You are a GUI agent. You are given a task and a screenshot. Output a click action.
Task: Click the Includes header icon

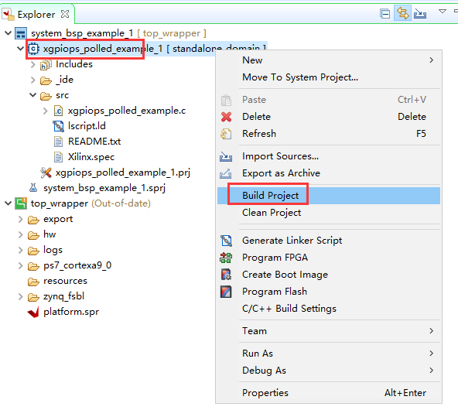click(46, 64)
